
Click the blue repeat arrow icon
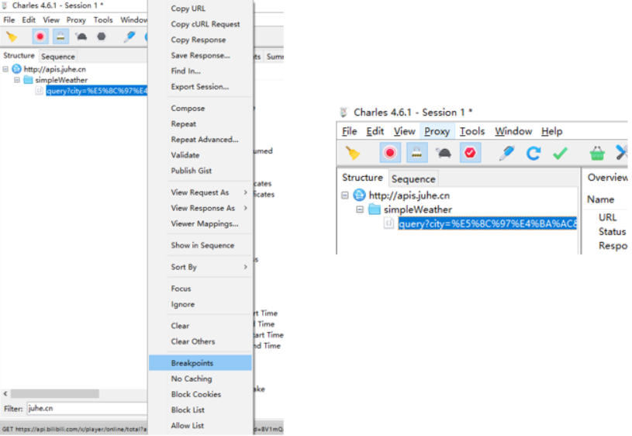pyautogui.click(x=534, y=153)
